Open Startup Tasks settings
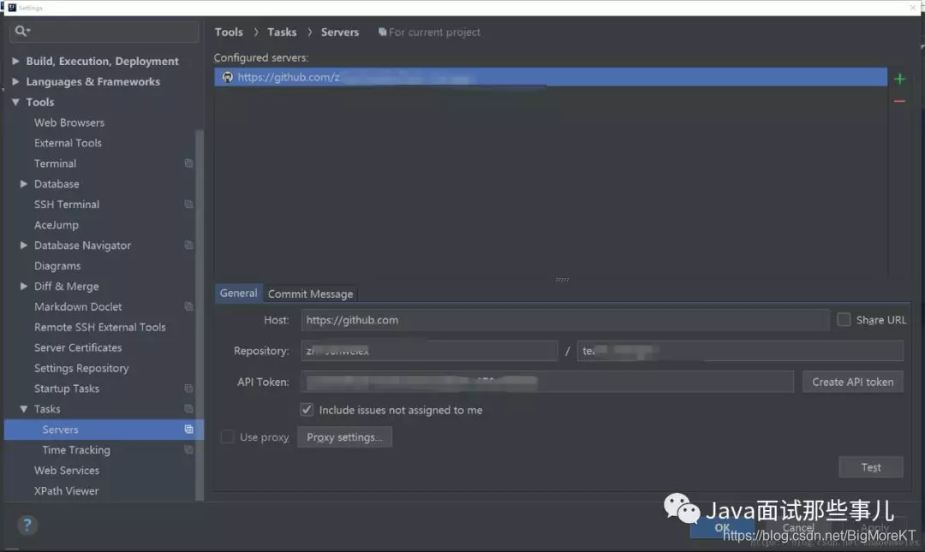Viewport: 925px width, 552px height. point(67,389)
